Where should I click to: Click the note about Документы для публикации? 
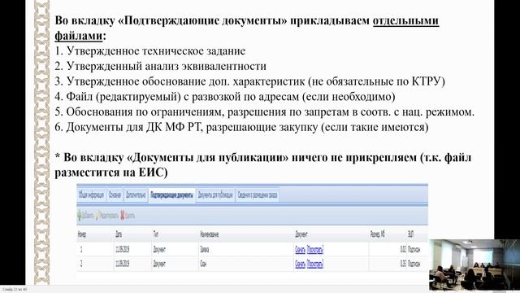tap(263, 164)
